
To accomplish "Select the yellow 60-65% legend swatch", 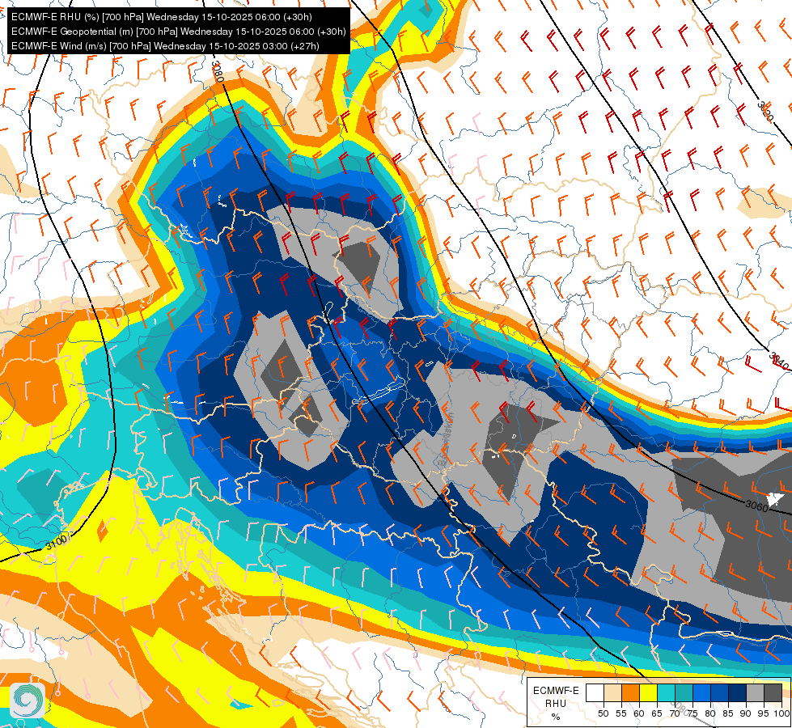I will pyautogui.click(x=649, y=692).
